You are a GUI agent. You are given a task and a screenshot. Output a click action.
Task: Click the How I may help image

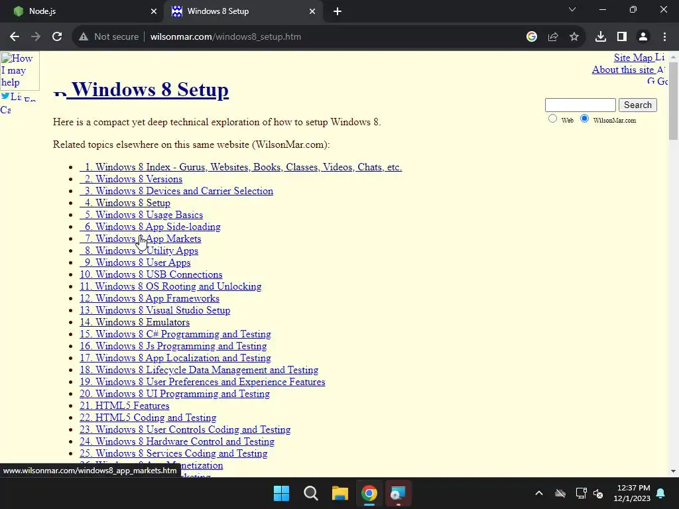[20, 70]
